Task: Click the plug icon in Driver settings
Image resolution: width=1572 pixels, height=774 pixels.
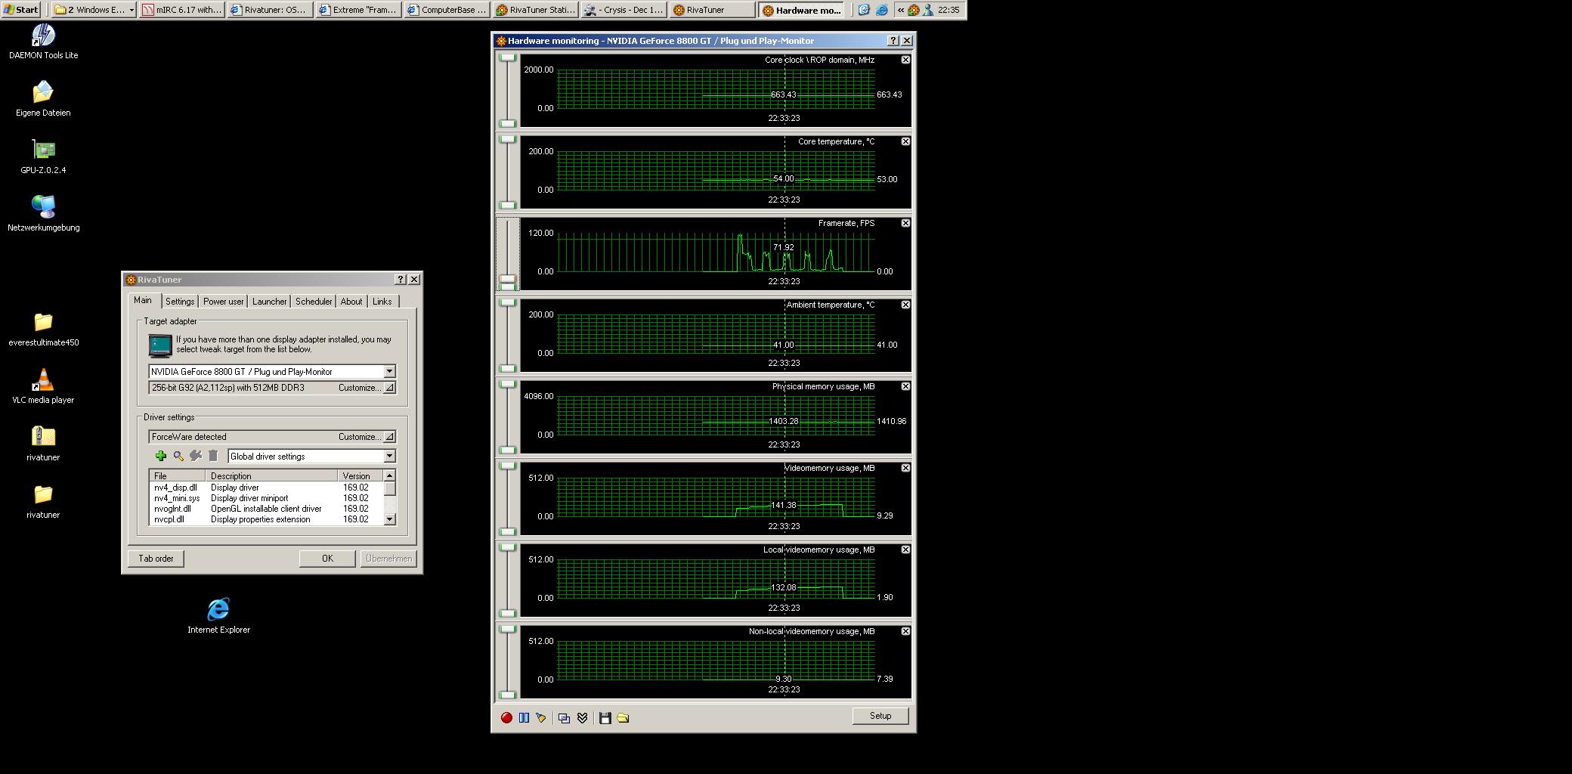Action: [196, 456]
